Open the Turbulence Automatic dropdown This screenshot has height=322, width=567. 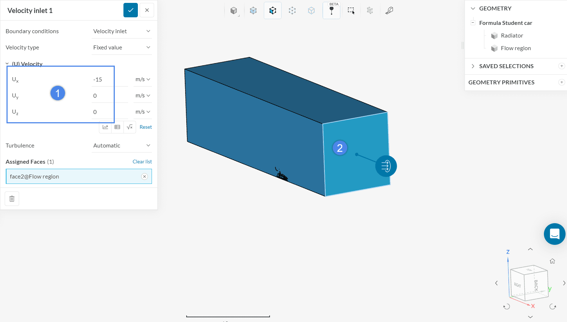click(x=122, y=146)
